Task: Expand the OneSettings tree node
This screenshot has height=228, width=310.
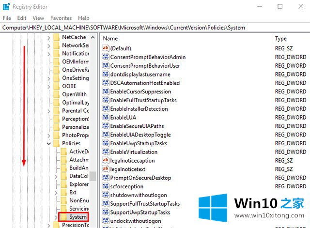Action: (x=49, y=78)
